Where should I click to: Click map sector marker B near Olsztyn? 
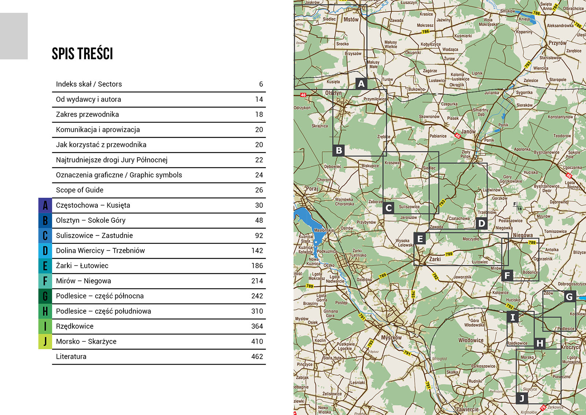pos(339,150)
